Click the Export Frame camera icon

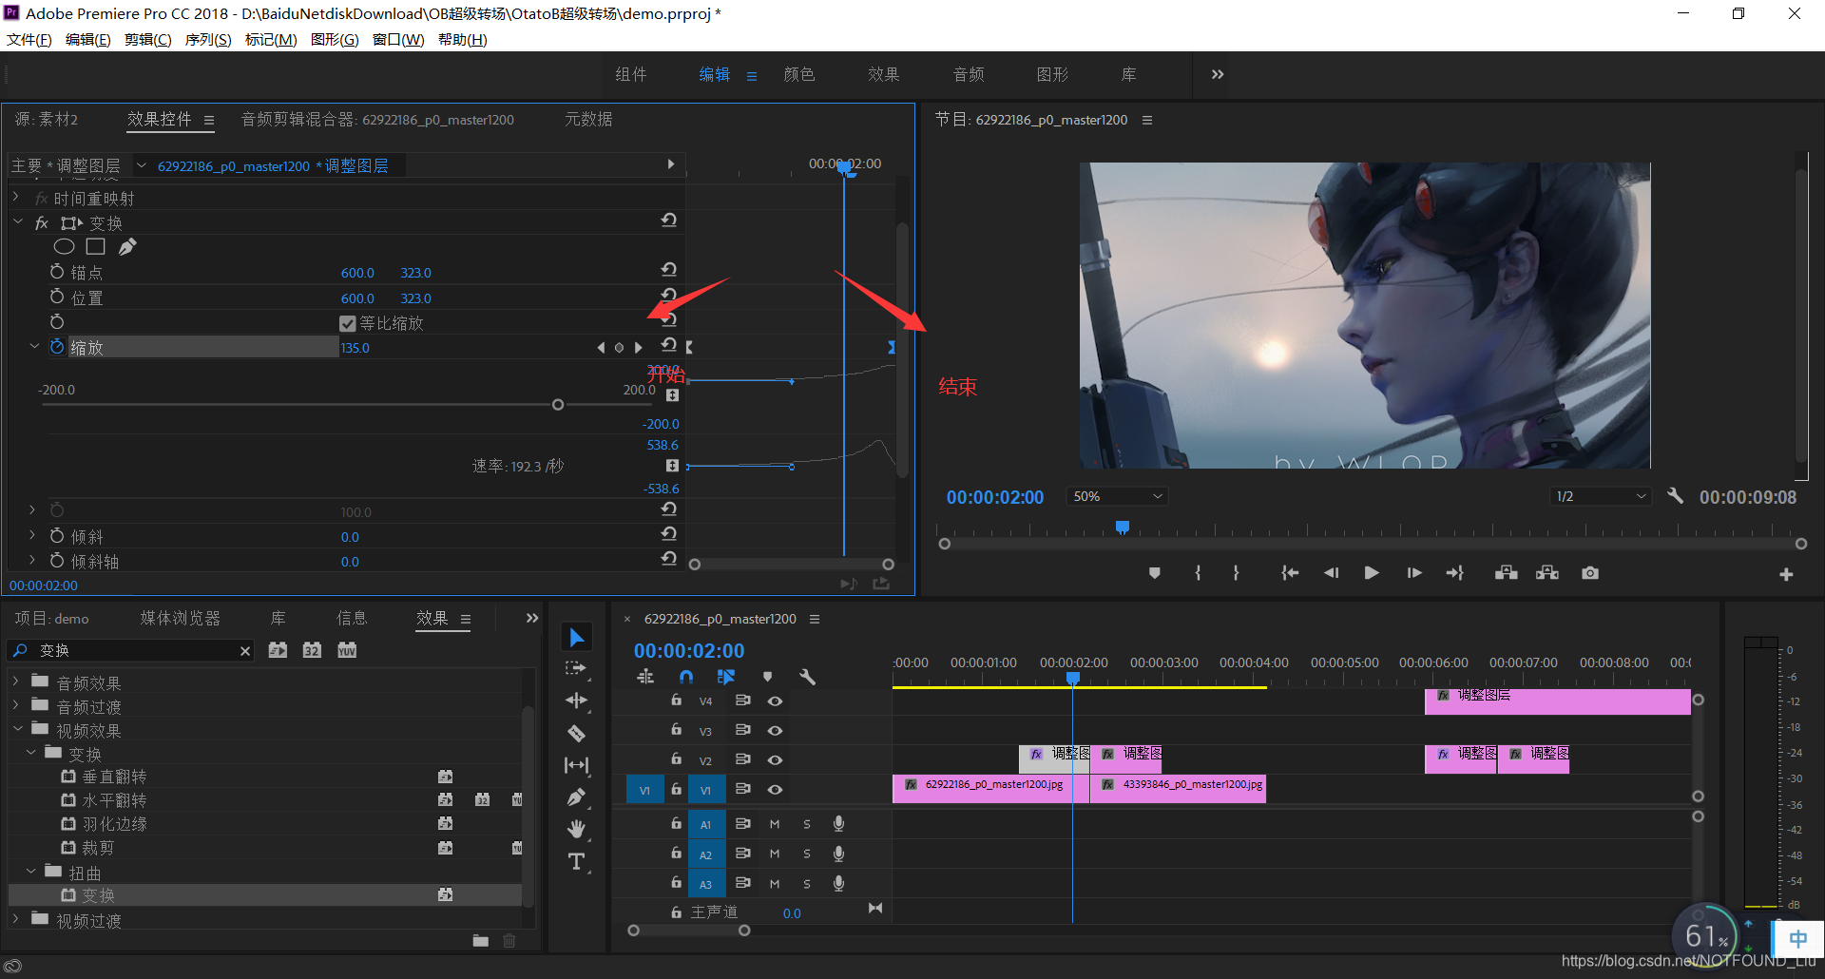[x=1590, y=573]
